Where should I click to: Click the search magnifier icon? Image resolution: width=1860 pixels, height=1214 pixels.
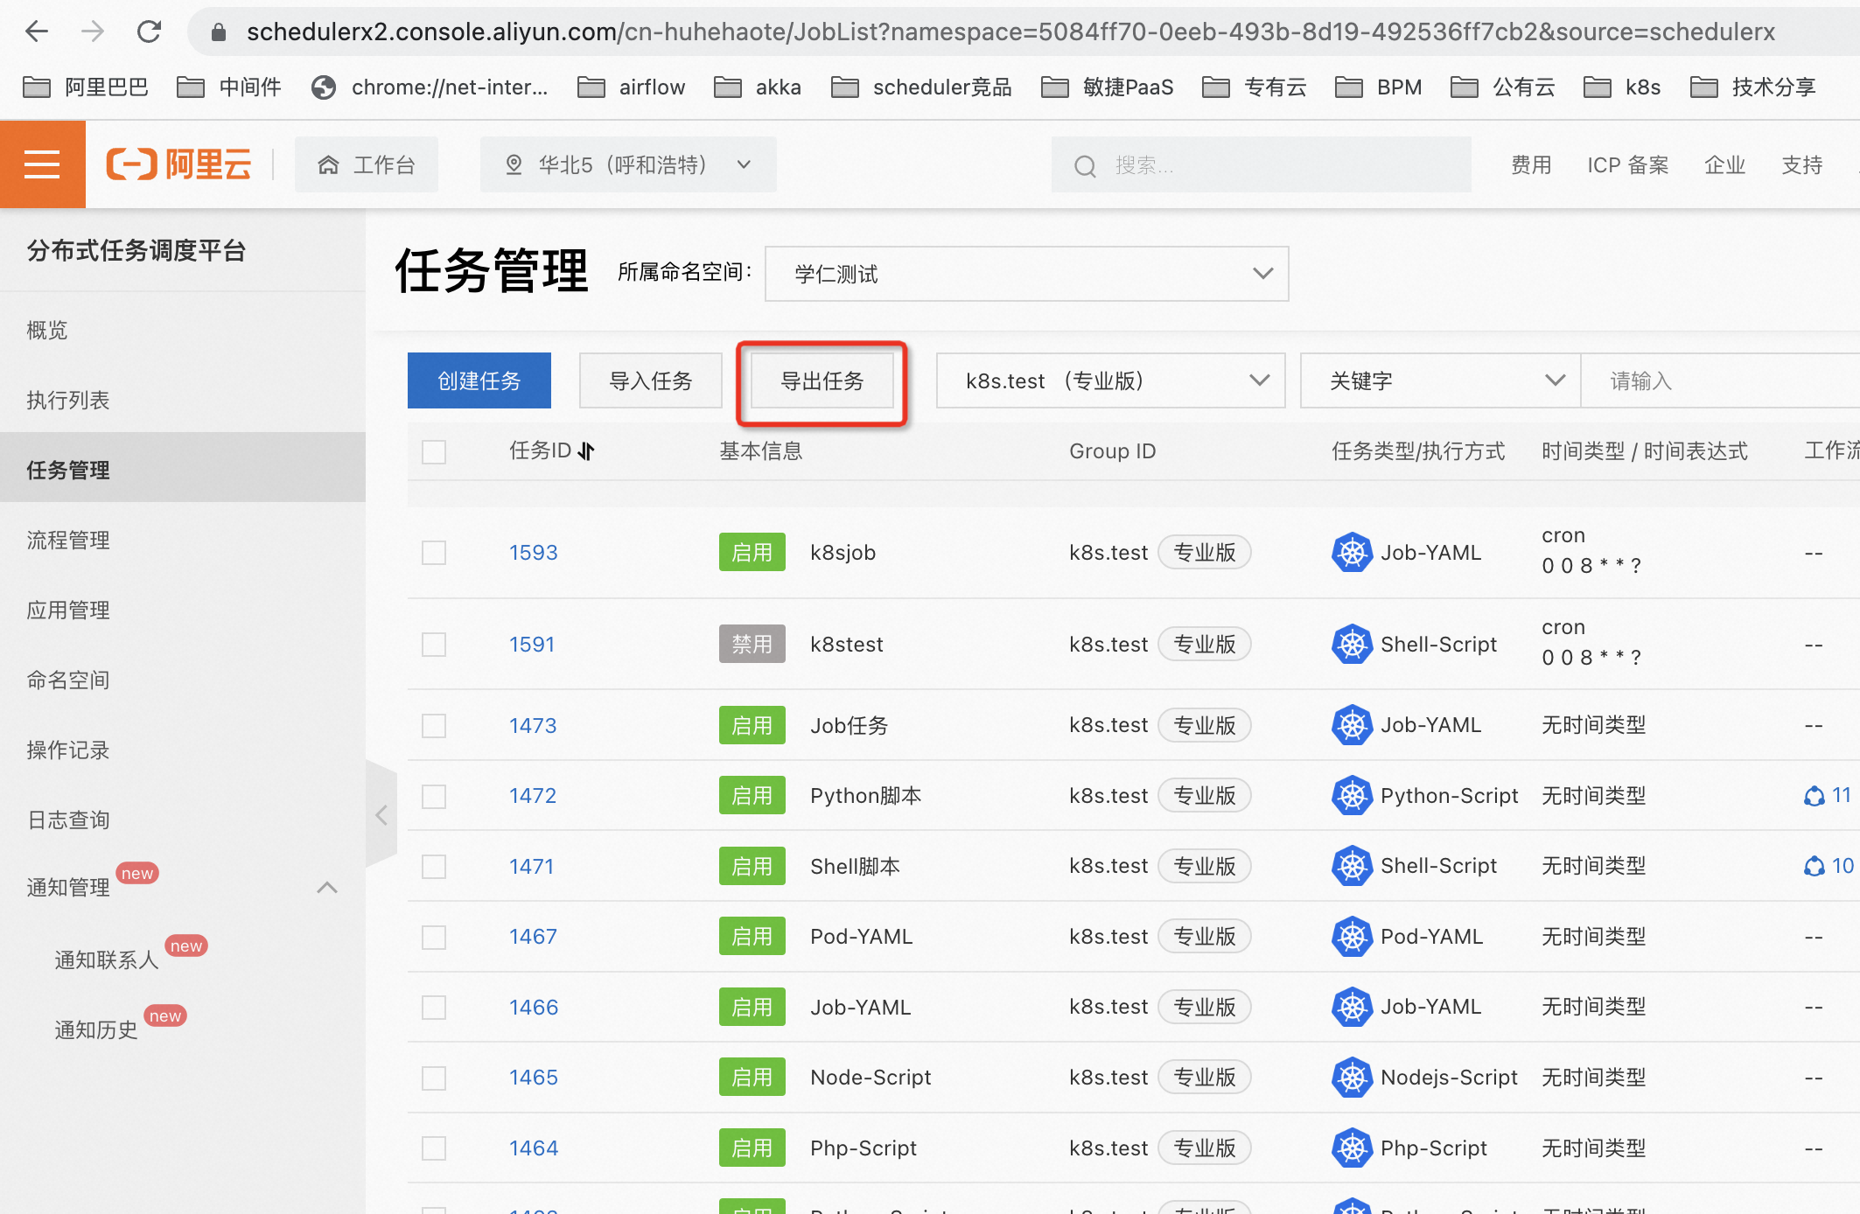1085,165
